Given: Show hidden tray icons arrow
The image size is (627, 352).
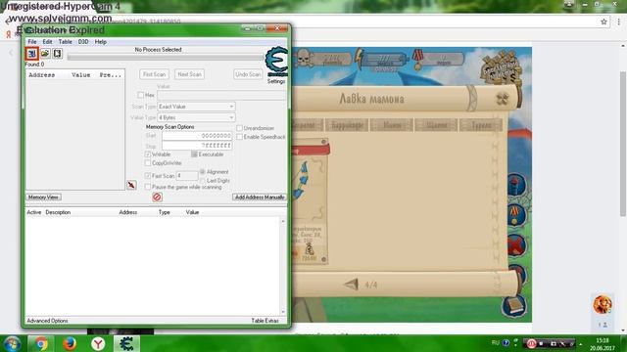Looking at the screenshot, I should [581, 343].
